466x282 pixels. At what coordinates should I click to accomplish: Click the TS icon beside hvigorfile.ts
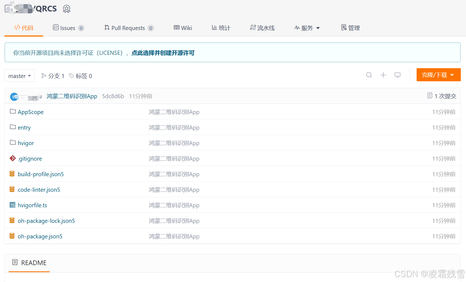tap(13, 205)
